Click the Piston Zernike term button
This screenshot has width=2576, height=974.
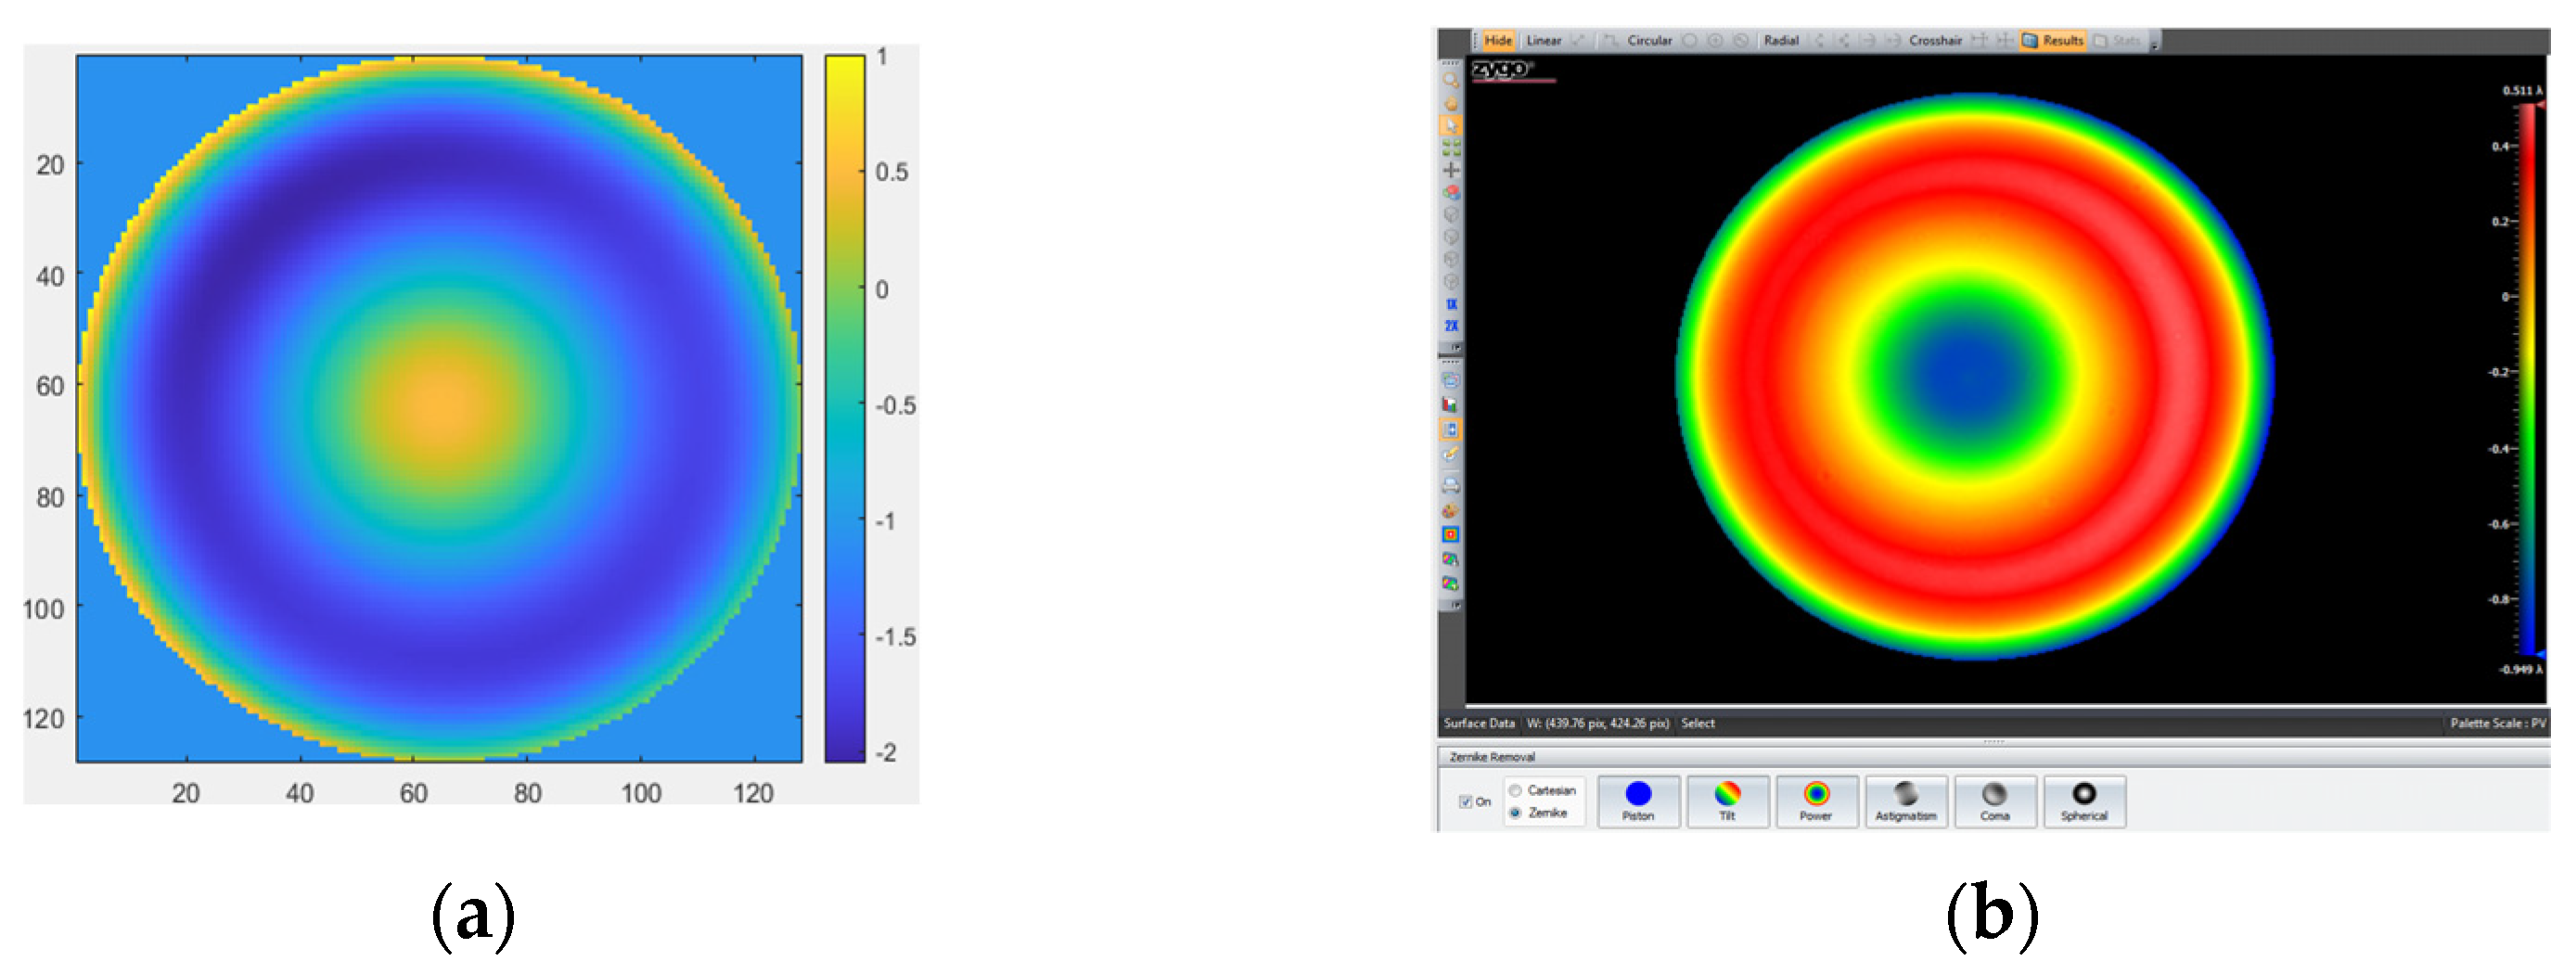1637,801
